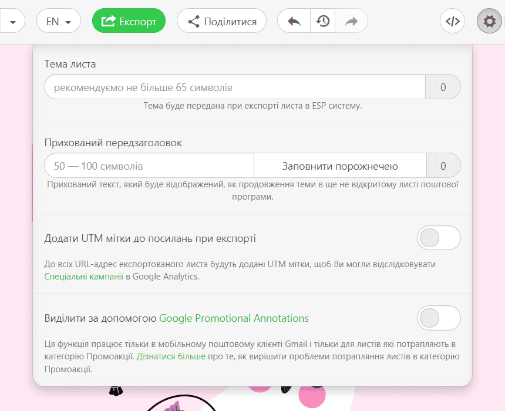The height and width of the screenshot is (411, 505).
Task: Click the redo arrow icon
Action: click(x=351, y=22)
